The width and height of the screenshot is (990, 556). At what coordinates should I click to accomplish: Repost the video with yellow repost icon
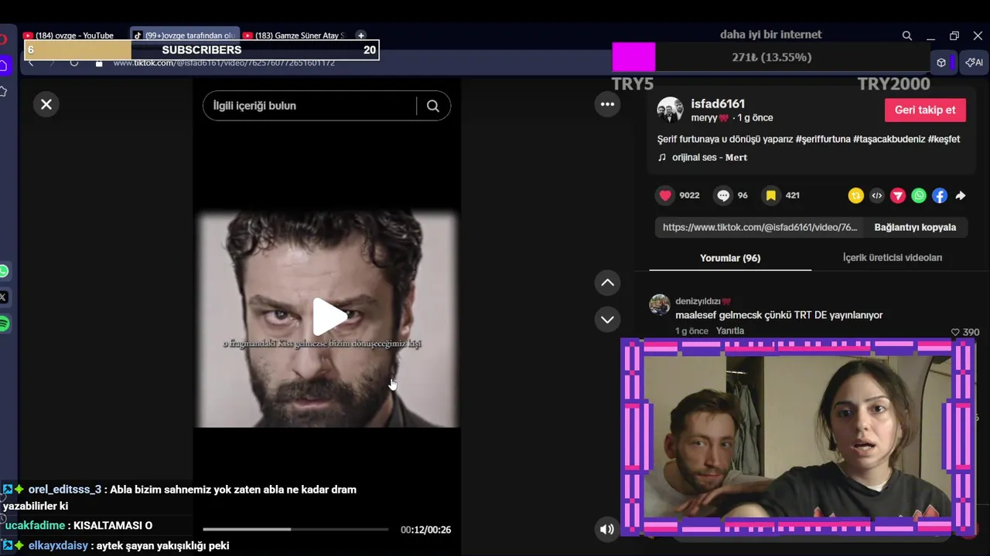pos(855,195)
